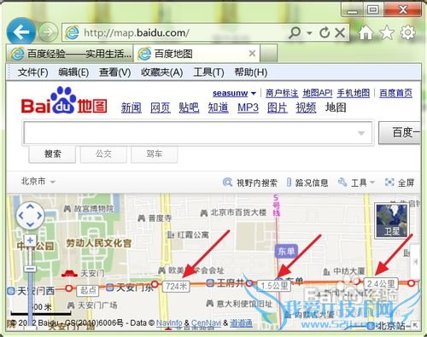Switch map to 全屏 fullscreen
Viewport: 427px width, 337px height.
point(400,183)
